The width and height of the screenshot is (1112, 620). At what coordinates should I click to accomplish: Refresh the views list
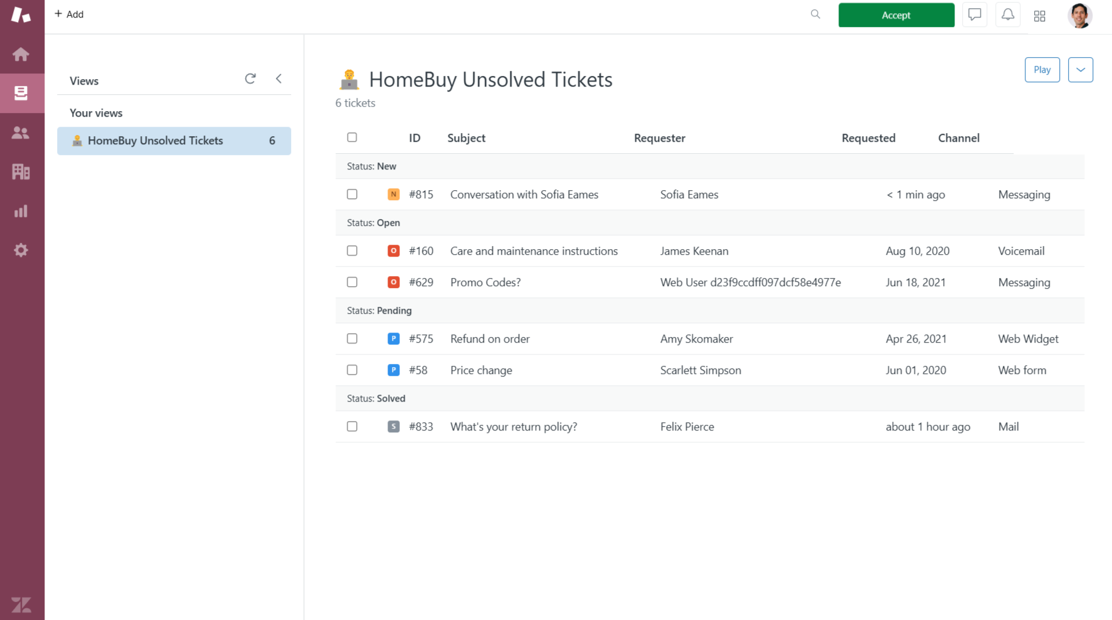point(250,78)
